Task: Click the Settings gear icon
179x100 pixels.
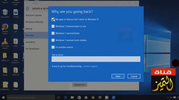Action: [x=27, y=9]
